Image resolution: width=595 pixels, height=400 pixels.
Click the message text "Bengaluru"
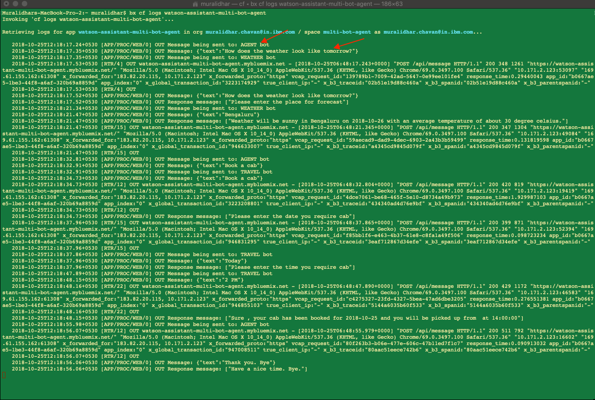pyautogui.click(x=240, y=115)
